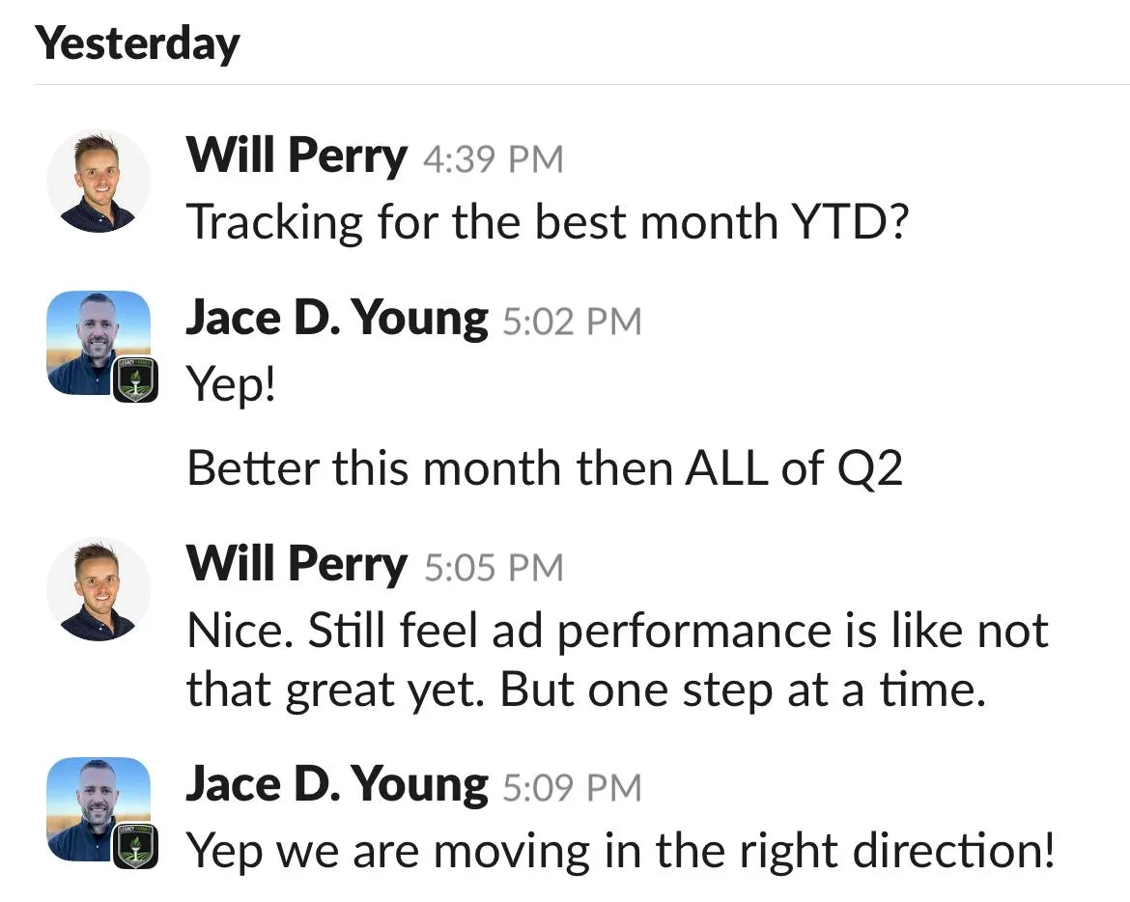Open the 4:39 PM timestamp link

(x=493, y=159)
